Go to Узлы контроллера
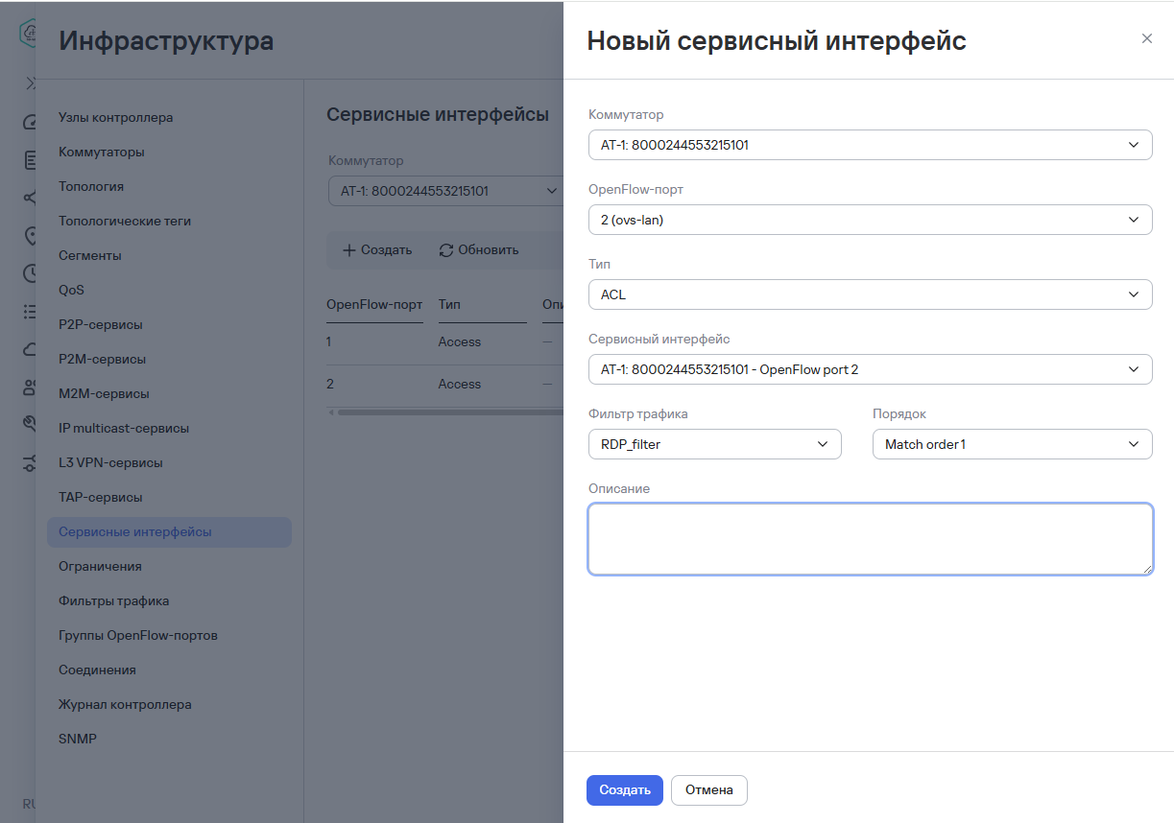1174x823 pixels. 115,118
